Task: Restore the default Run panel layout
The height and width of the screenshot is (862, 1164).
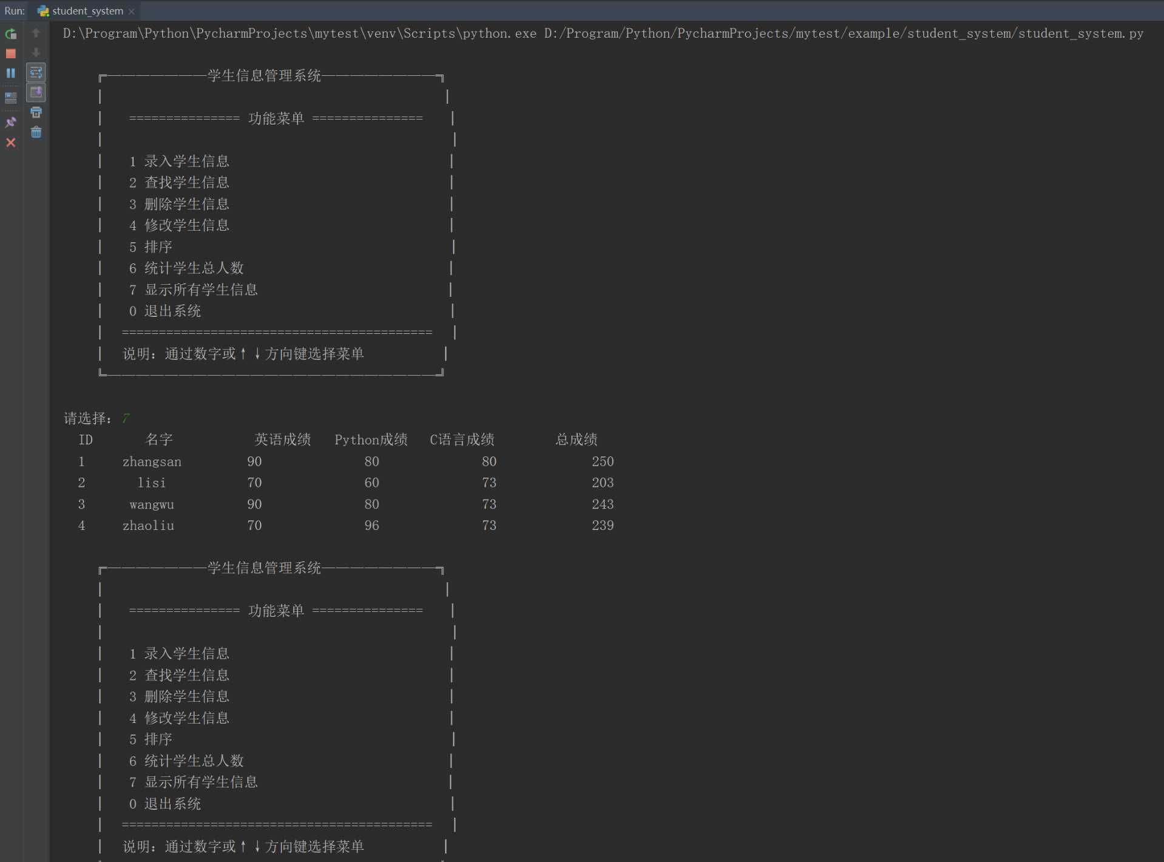Action: pyautogui.click(x=11, y=97)
